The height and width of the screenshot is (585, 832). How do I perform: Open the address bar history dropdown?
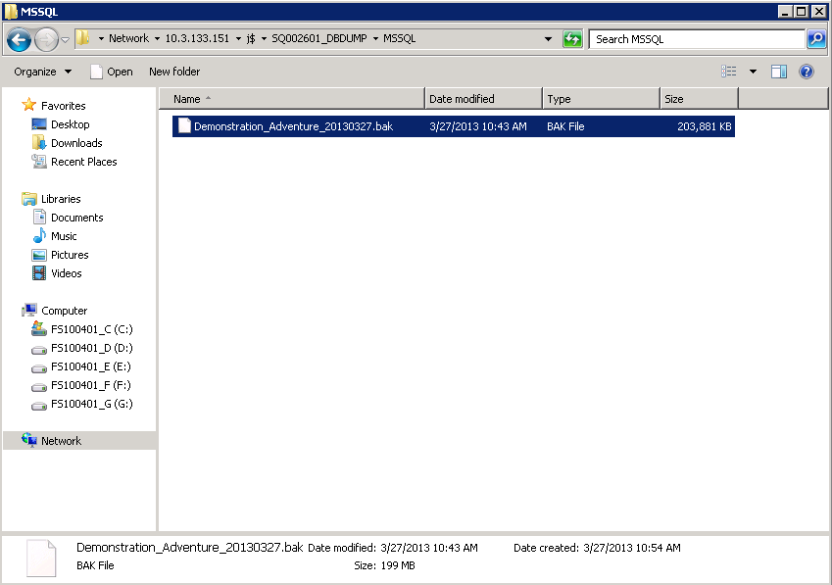(548, 39)
